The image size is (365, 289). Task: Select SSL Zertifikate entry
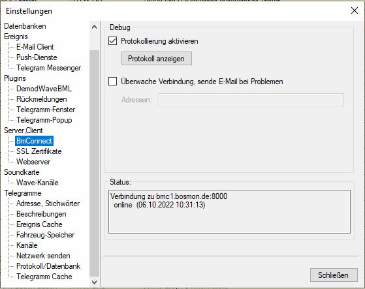[39, 151]
